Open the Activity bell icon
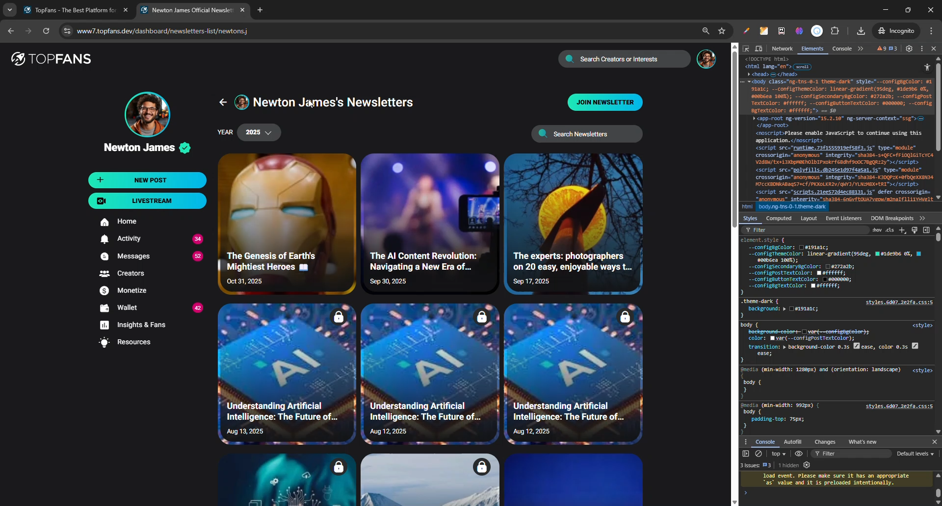The height and width of the screenshot is (506, 942). tap(105, 239)
